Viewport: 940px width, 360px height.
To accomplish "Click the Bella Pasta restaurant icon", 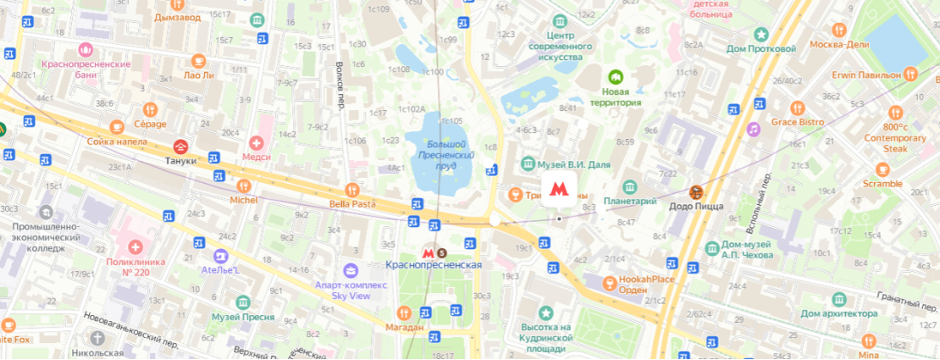I will tap(352, 191).
